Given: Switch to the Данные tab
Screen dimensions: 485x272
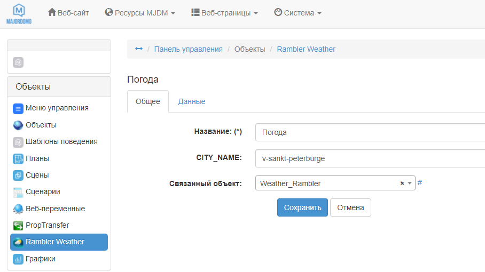Looking at the screenshot, I should pos(192,101).
